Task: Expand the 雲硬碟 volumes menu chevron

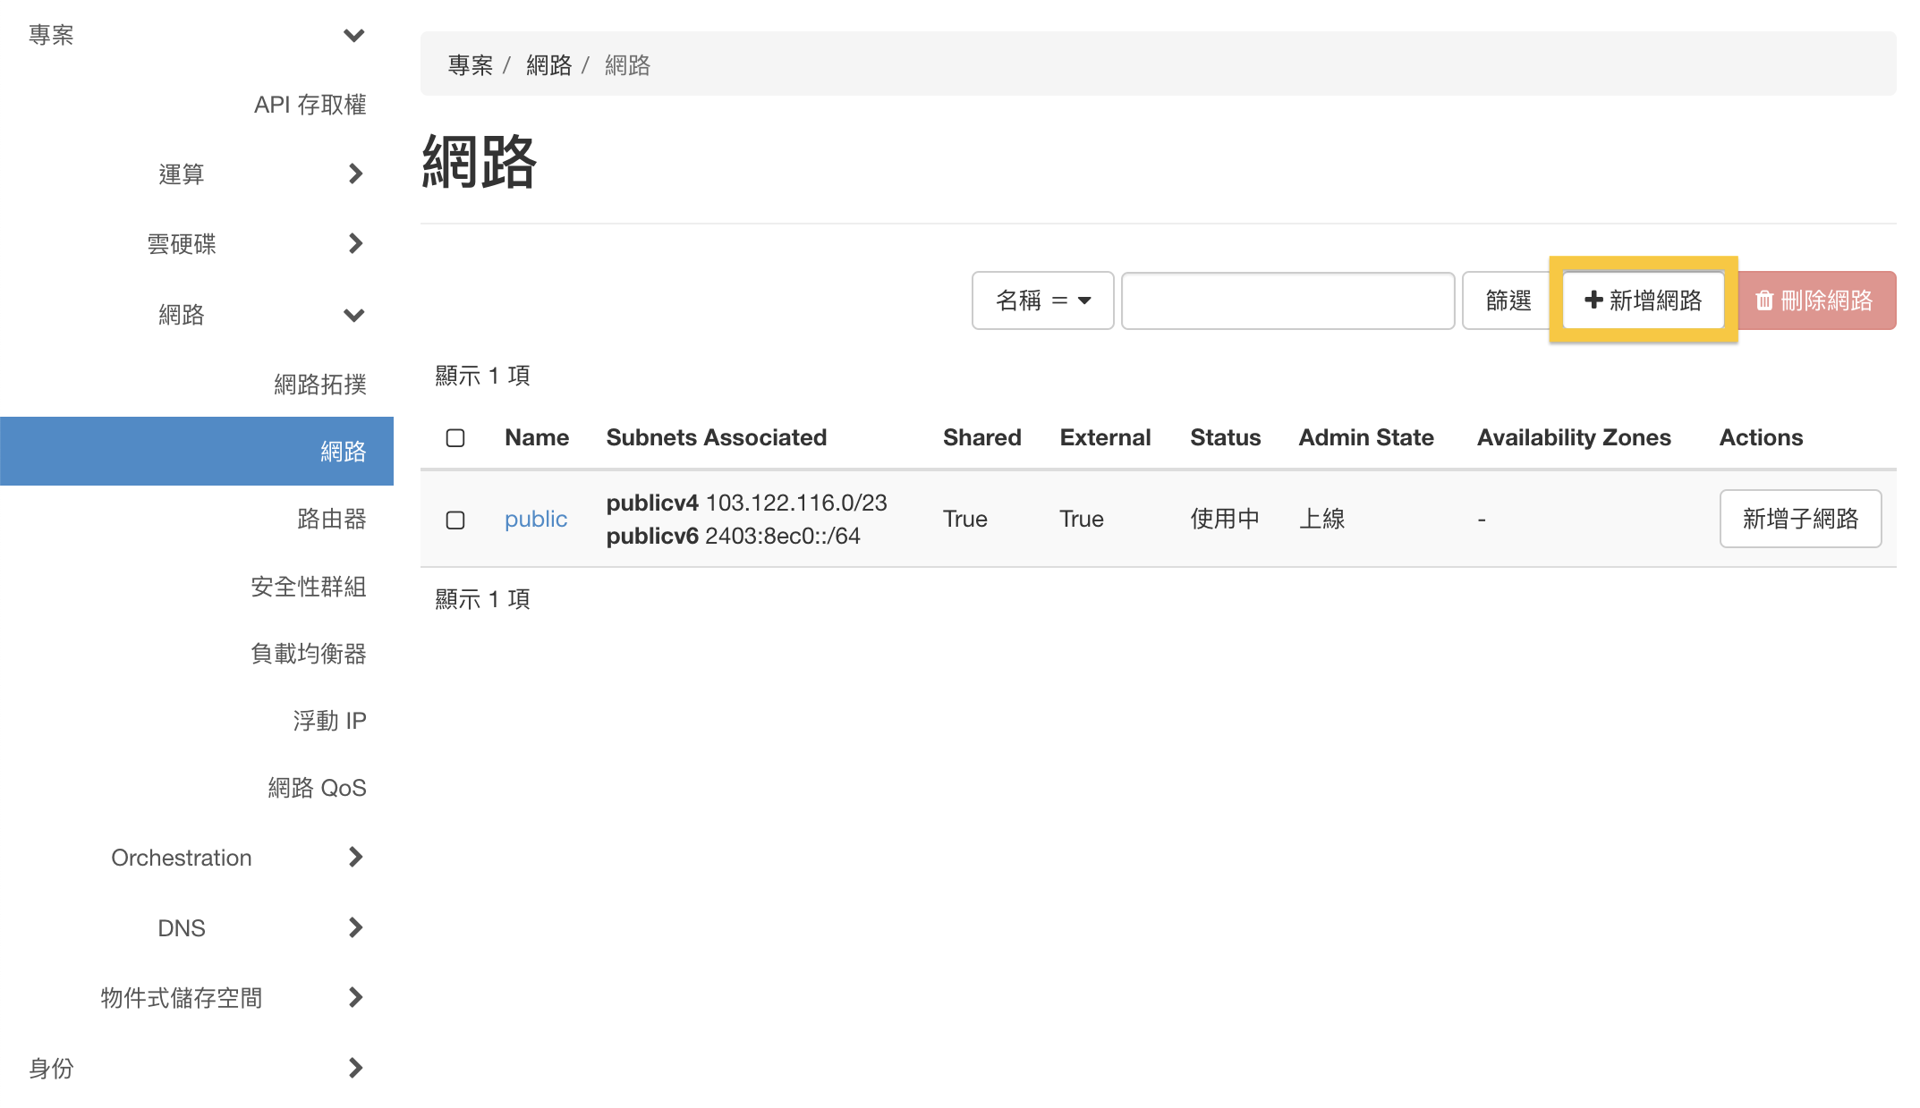Action: 355,243
